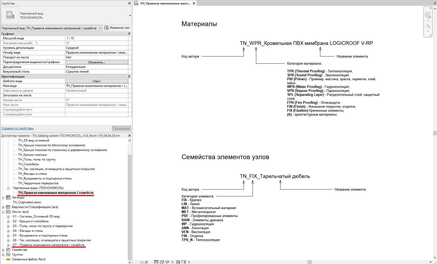The width and height of the screenshot is (437, 264).
Task: Toggle shadows with the sunglasses icon
Action: pos(167,262)
